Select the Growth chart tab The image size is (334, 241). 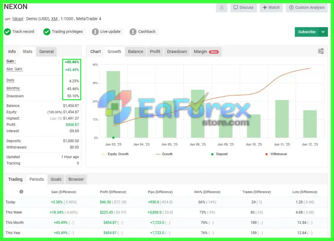click(x=114, y=52)
